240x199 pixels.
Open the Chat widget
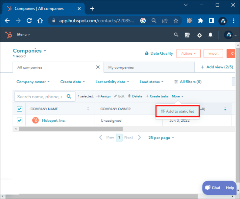click(x=213, y=188)
